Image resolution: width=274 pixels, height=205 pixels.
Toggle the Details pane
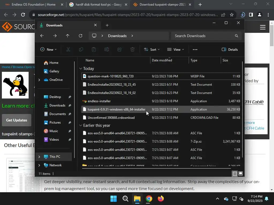[230, 49]
